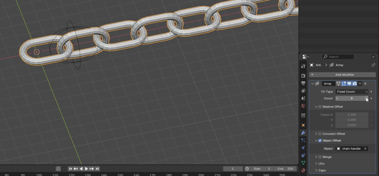Image resolution: width=379 pixels, height=176 pixels.
Task: Open the Object Data mesh tab
Action: click(303, 163)
